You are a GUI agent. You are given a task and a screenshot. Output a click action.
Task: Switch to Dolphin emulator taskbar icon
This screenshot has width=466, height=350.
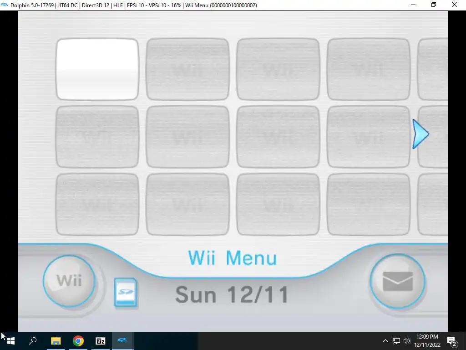pos(122,341)
